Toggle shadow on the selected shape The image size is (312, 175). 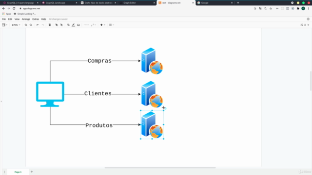point(78,25)
